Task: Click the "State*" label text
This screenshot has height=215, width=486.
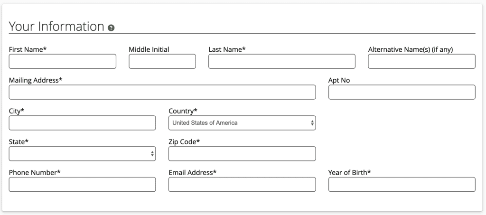Action: pos(19,142)
